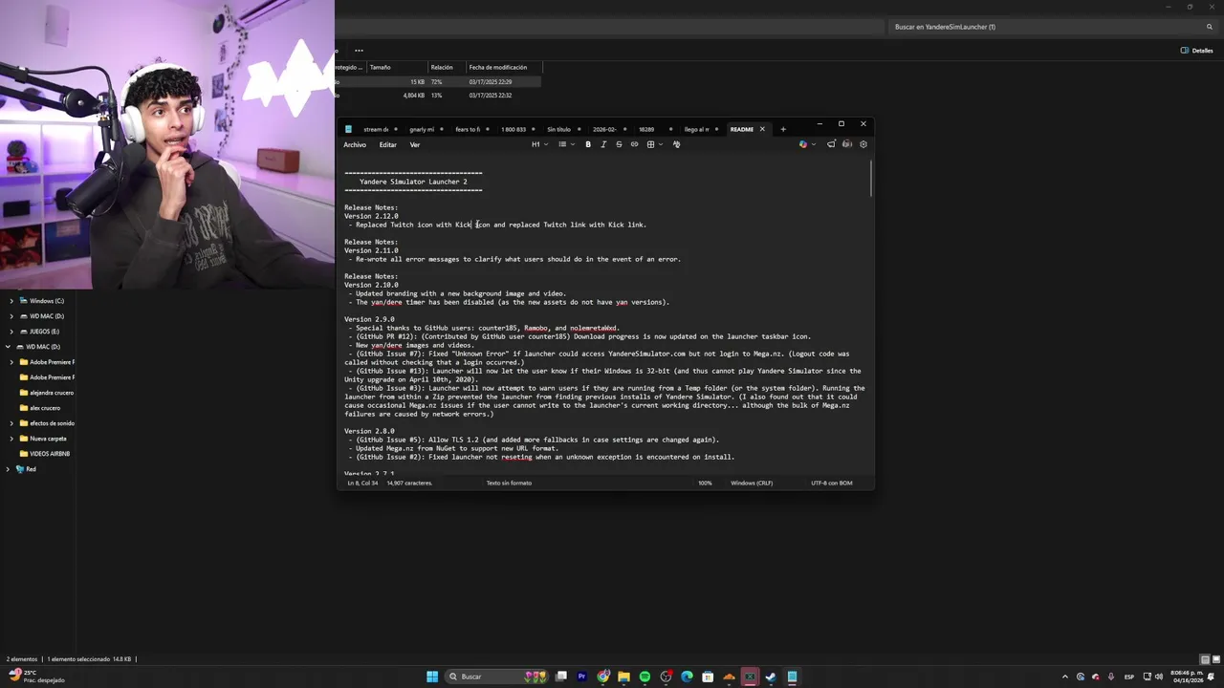Collapse the expanded WD MAC (D:) node
The image size is (1224, 688).
(8, 347)
